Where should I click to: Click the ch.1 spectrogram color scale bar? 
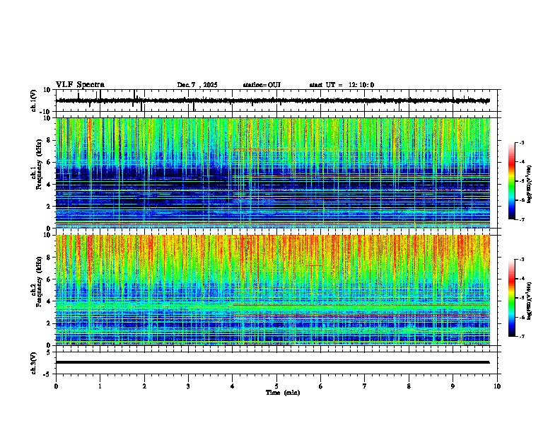point(511,181)
